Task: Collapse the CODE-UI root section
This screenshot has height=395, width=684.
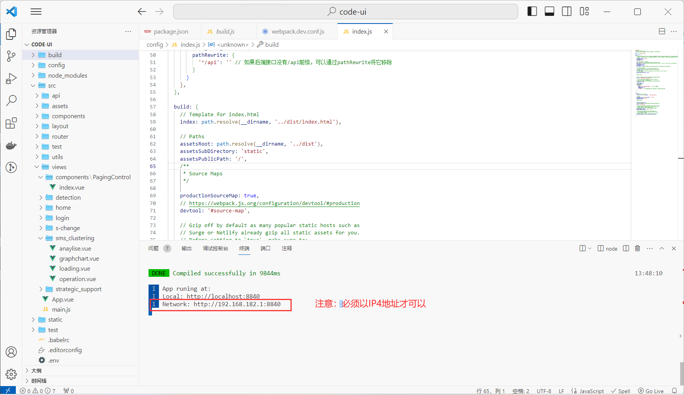Action: 81,44
